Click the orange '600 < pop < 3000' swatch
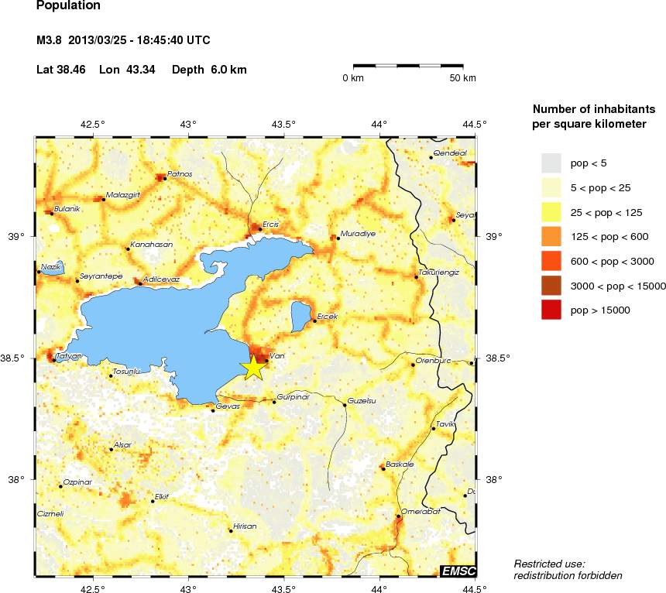Viewport: 666px width, 593px height. tap(551, 261)
